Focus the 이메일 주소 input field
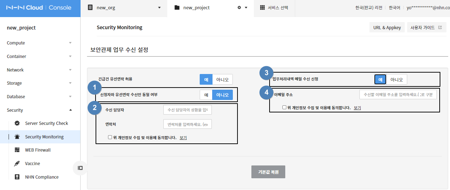Image resolution: width=450 pixels, height=190 pixels. point(398,95)
